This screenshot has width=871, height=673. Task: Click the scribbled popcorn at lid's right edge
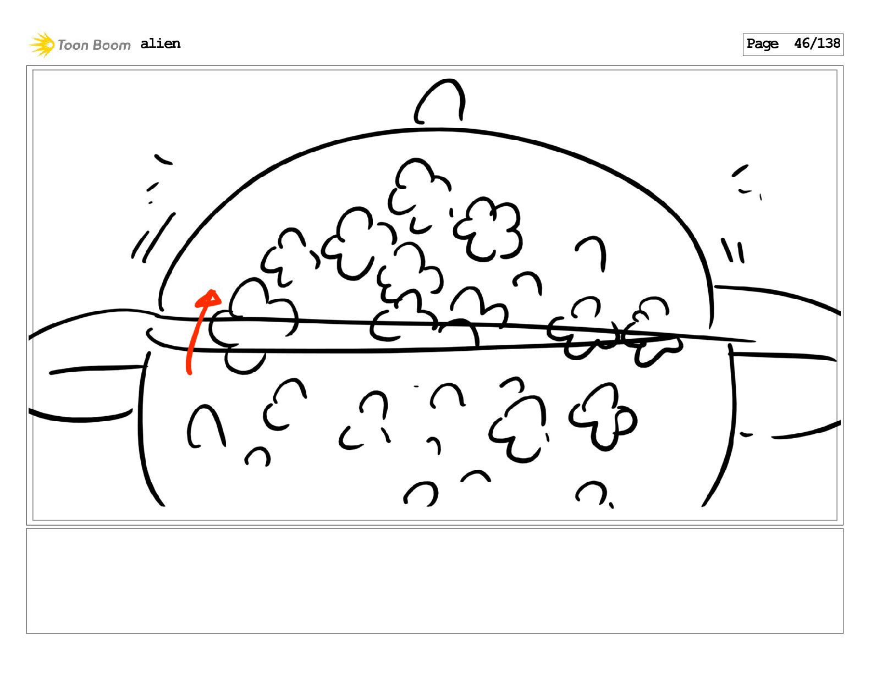(616, 333)
